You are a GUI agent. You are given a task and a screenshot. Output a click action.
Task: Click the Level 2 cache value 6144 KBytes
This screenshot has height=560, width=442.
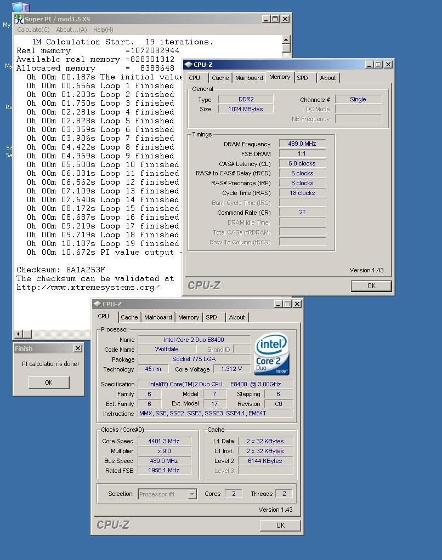tap(265, 461)
